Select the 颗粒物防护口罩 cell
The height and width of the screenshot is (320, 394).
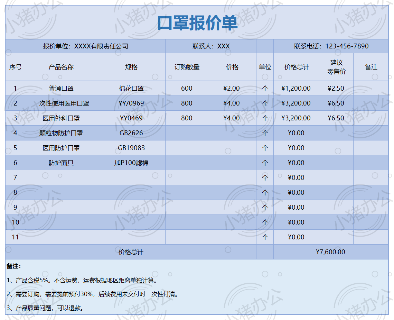tap(61, 133)
